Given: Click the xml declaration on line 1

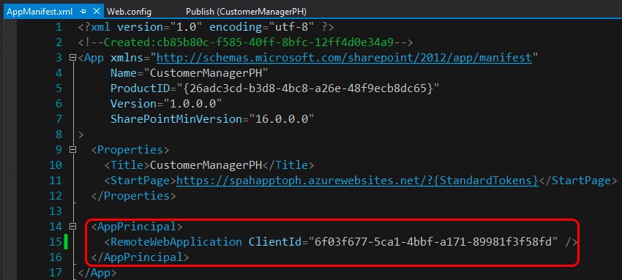Looking at the screenshot, I should pyautogui.click(x=206, y=27).
